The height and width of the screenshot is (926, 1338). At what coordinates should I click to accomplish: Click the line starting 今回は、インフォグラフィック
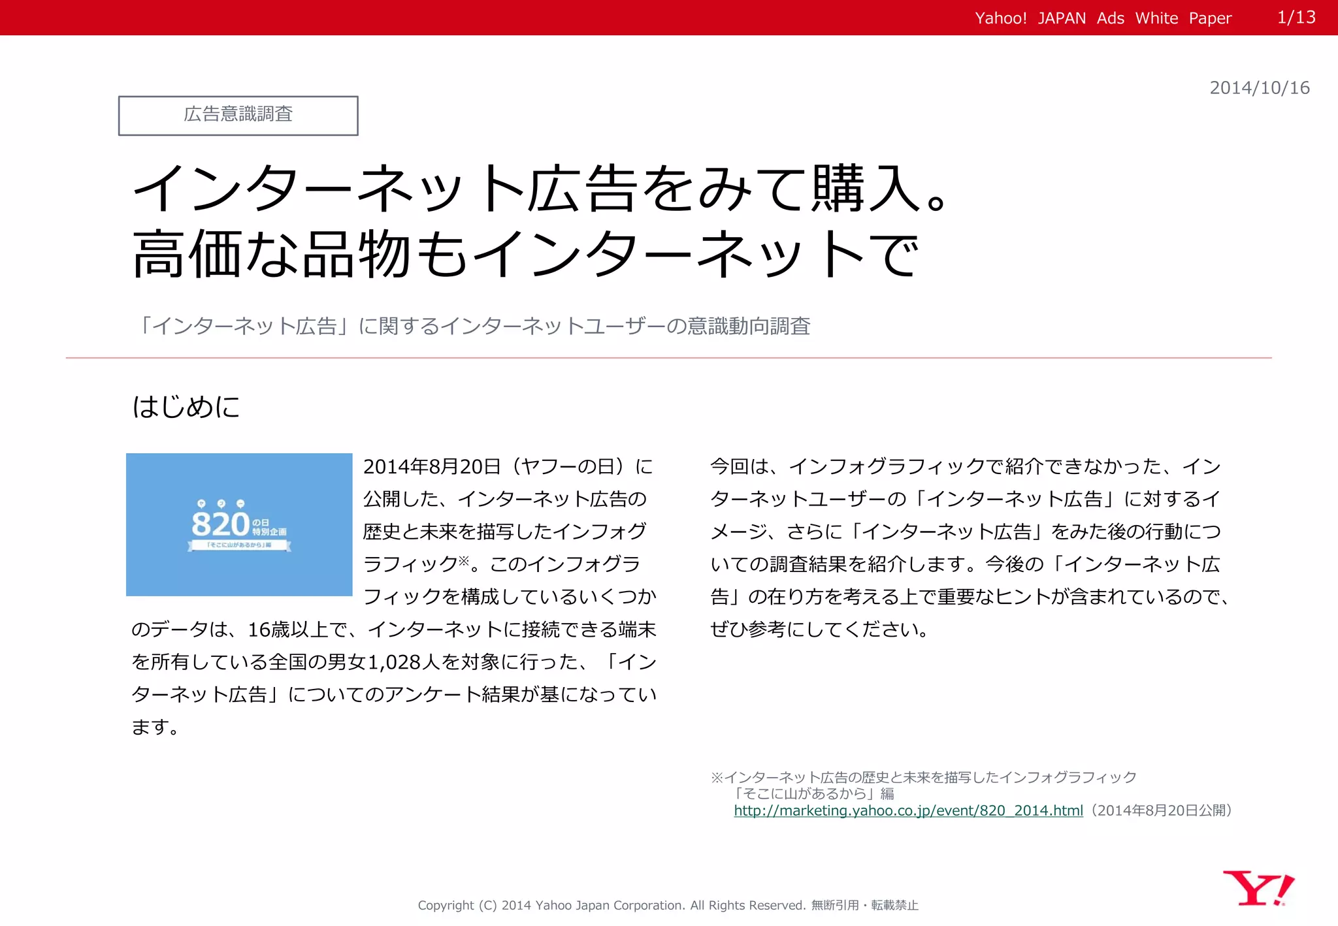(x=966, y=466)
